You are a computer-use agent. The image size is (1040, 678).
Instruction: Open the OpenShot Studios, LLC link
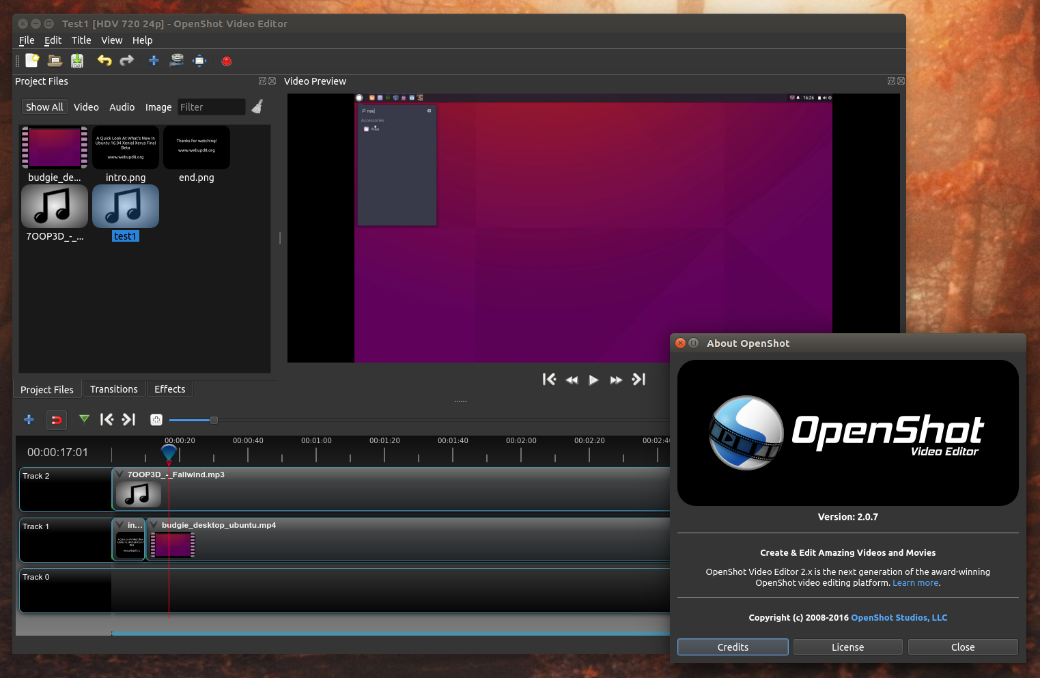pyautogui.click(x=899, y=618)
